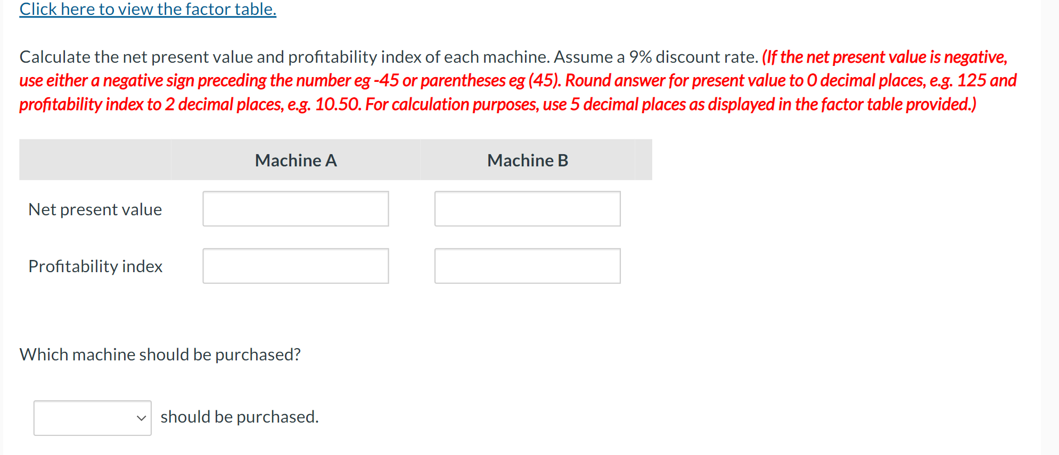Click the Profitability index row label
The height and width of the screenshot is (455, 1059).
coord(95,266)
